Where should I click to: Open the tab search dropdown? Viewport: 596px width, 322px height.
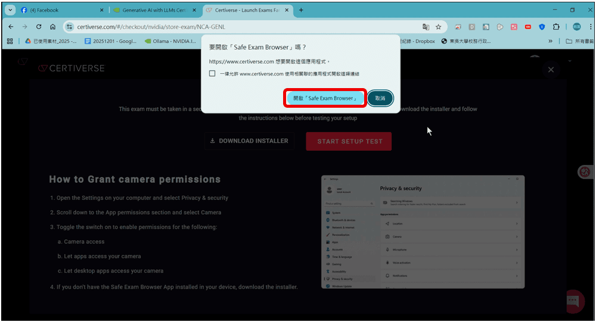click(10, 10)
